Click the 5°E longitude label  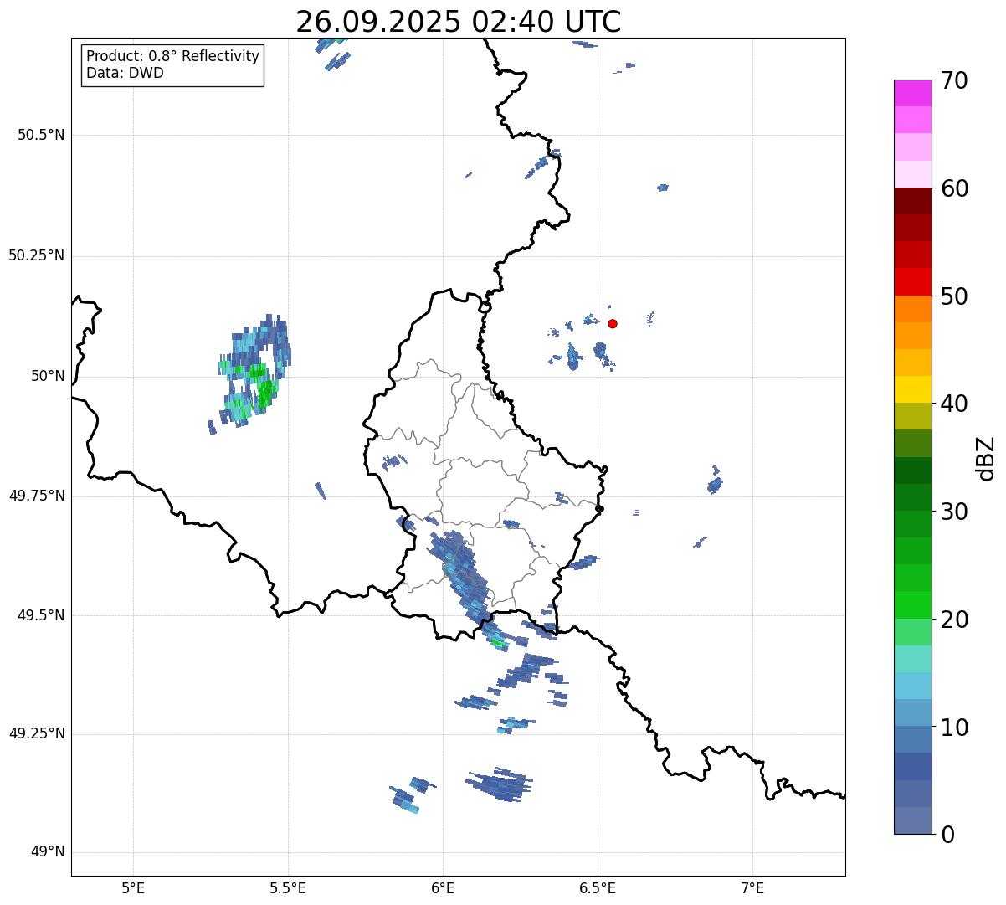133,887
